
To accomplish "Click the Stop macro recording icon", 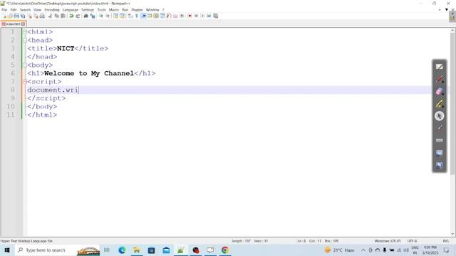I will [x=197, y=16].
